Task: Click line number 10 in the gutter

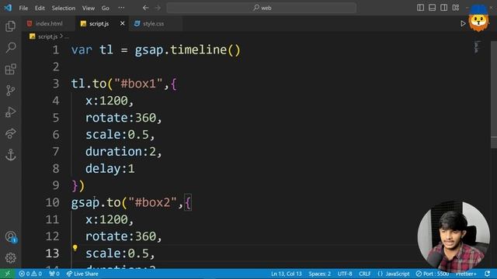Action: click(x=52, y=202)
